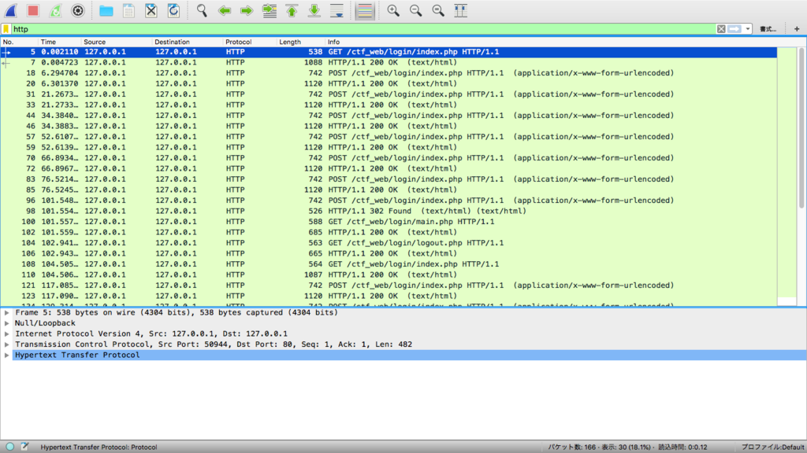This screenshot has height=453, width=807.
Task: Apply display filter with arrow button
Action: pyautogui.click(x=734, y=29)
